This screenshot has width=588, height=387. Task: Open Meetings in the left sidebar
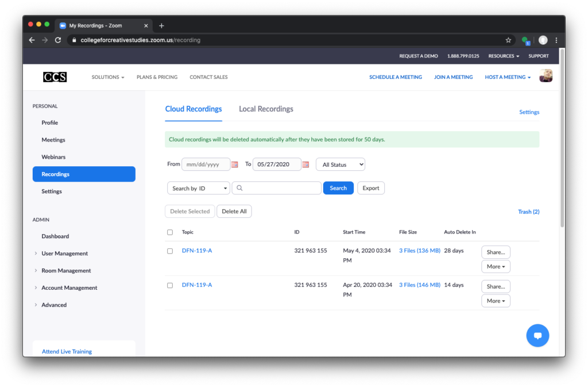[53, 140]
